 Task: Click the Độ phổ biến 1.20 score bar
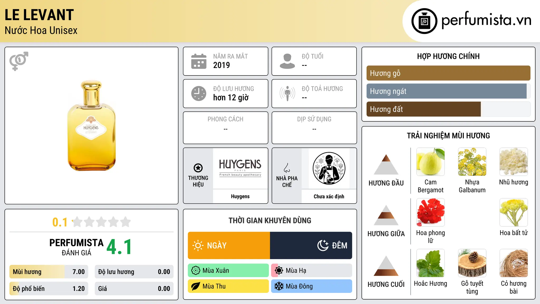point(49,289)
